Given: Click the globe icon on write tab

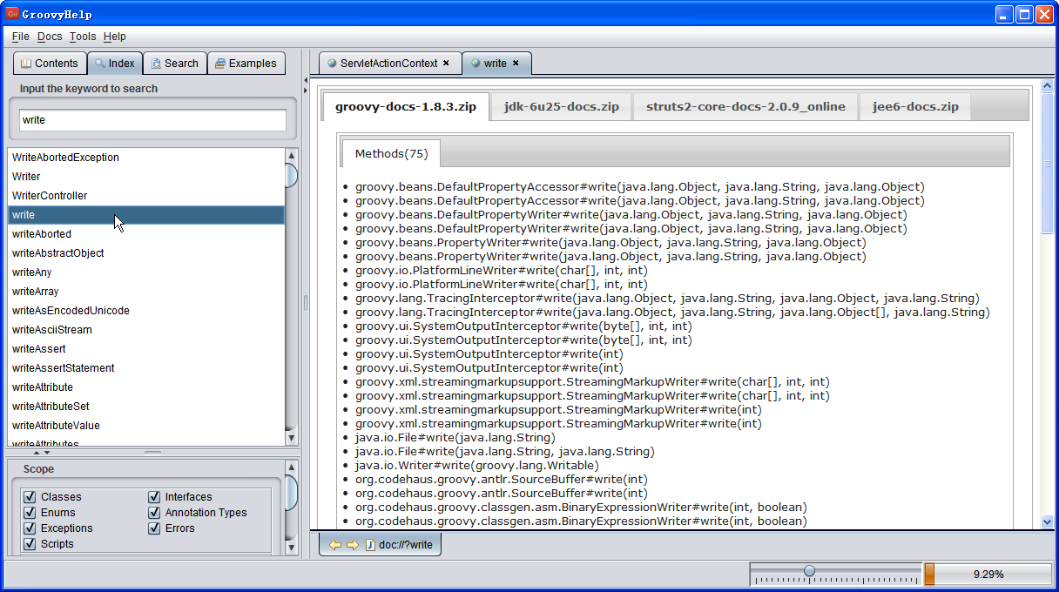Looking at the screenshot, I should click(476, 64).
